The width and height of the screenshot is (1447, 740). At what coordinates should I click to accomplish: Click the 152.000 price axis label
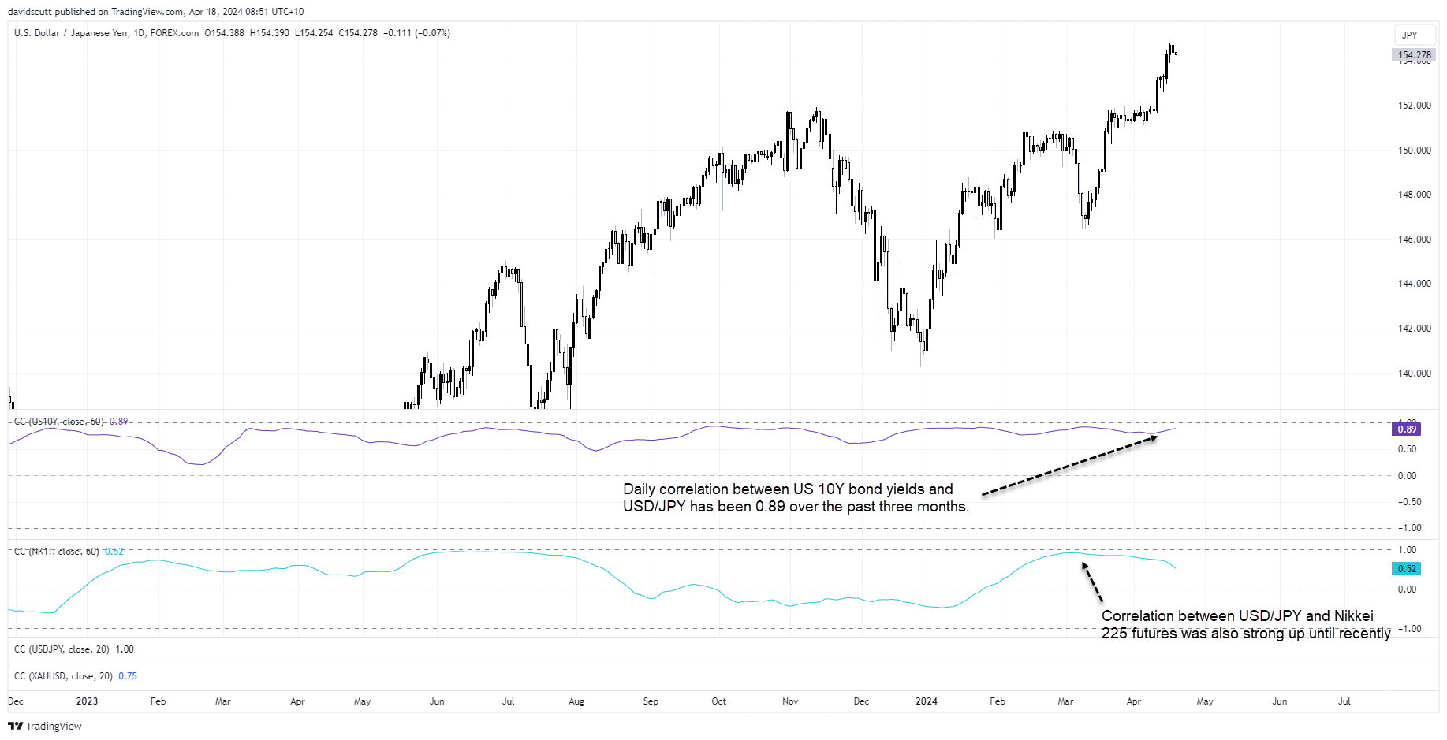pos(1415,106)
